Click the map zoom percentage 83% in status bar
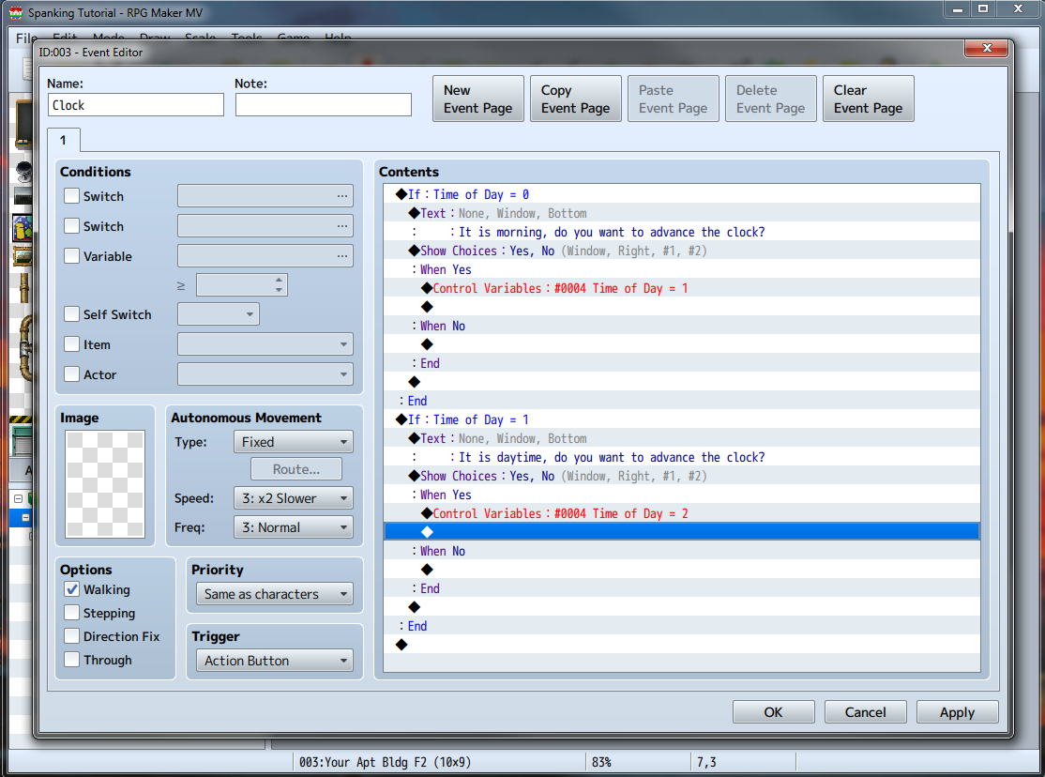The width and height of the screenshot is (1045, 777). point(602,762)
